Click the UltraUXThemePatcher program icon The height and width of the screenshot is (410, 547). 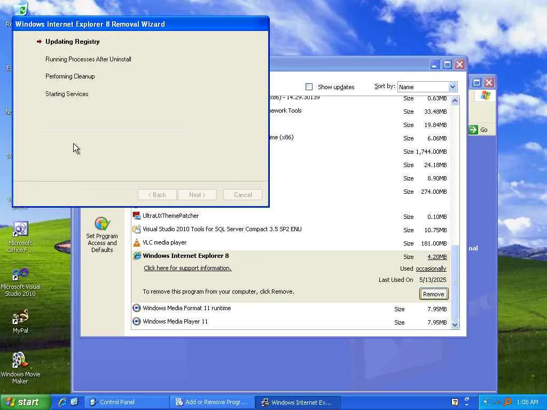coord(137,216)
